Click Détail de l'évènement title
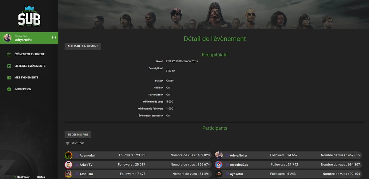Image resolution: width=369 pixels, height=179 pixels. pyautogui.click(x=215, y=39)
